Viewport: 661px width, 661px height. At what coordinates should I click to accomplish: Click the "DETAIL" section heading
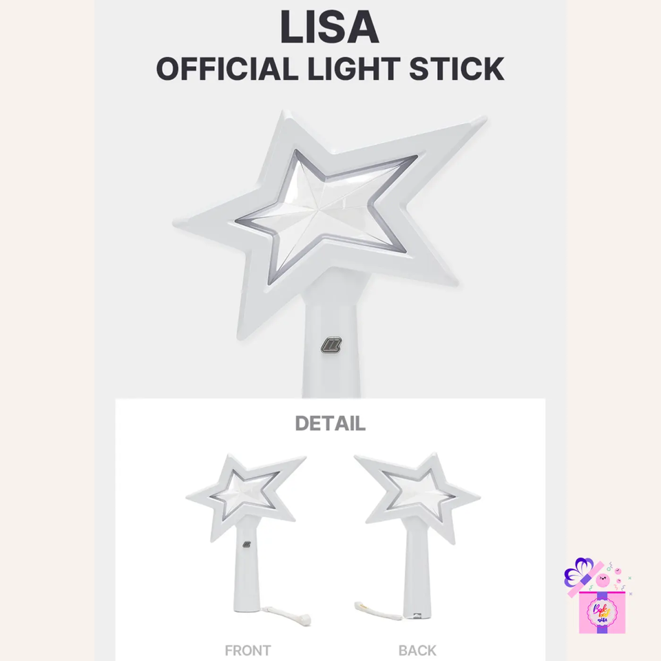[330, 423]
